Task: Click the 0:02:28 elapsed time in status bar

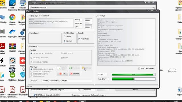Action: click(29, 86)
